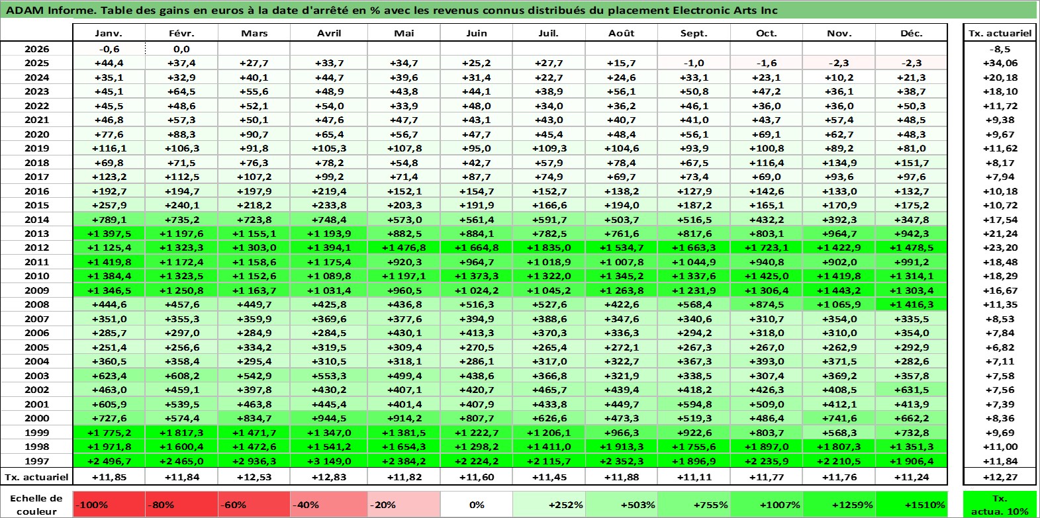The width and height of the screenshot is (1040, 518).
Task: Click the 1997 year row label
Action: point(36,461)
